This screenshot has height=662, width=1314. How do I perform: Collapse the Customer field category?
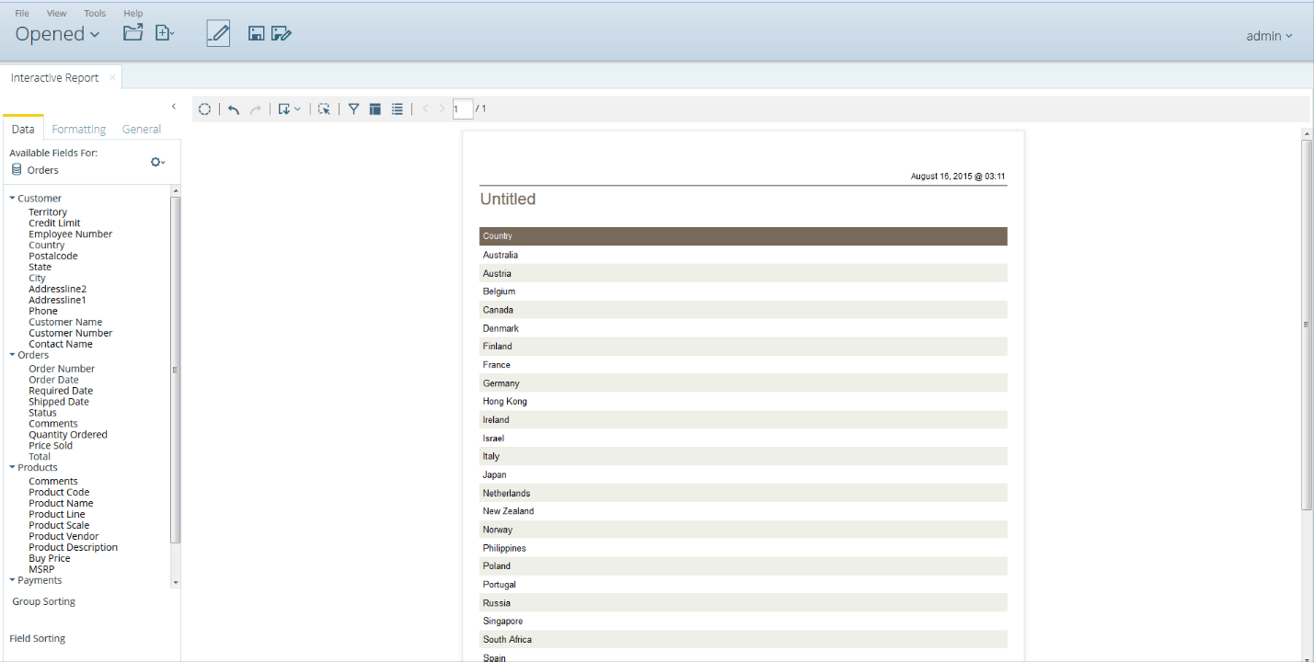(13, 198)
